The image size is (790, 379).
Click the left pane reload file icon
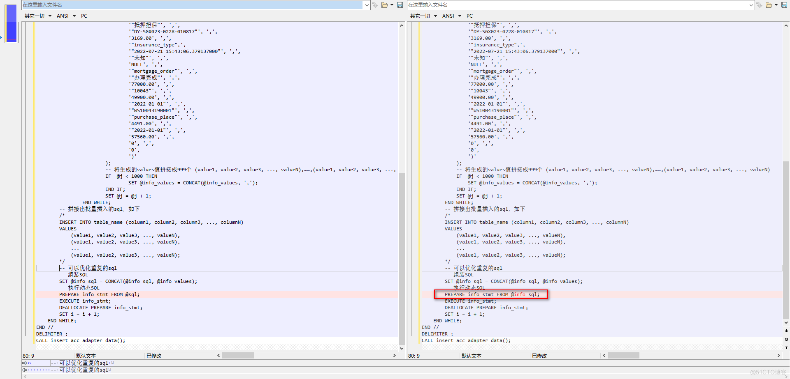click(375, 5)
